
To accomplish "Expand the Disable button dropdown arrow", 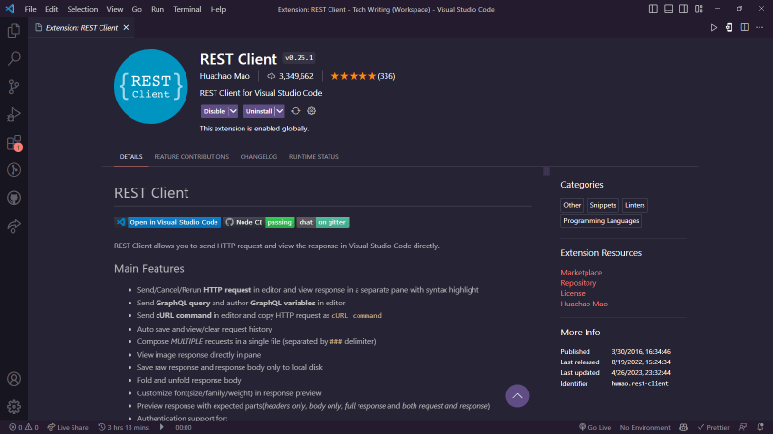I will point(233,111).
